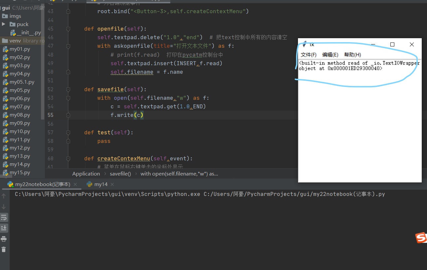Click the fold end marker at line 43
427x270 pixels.
click(x=68, y=12)
